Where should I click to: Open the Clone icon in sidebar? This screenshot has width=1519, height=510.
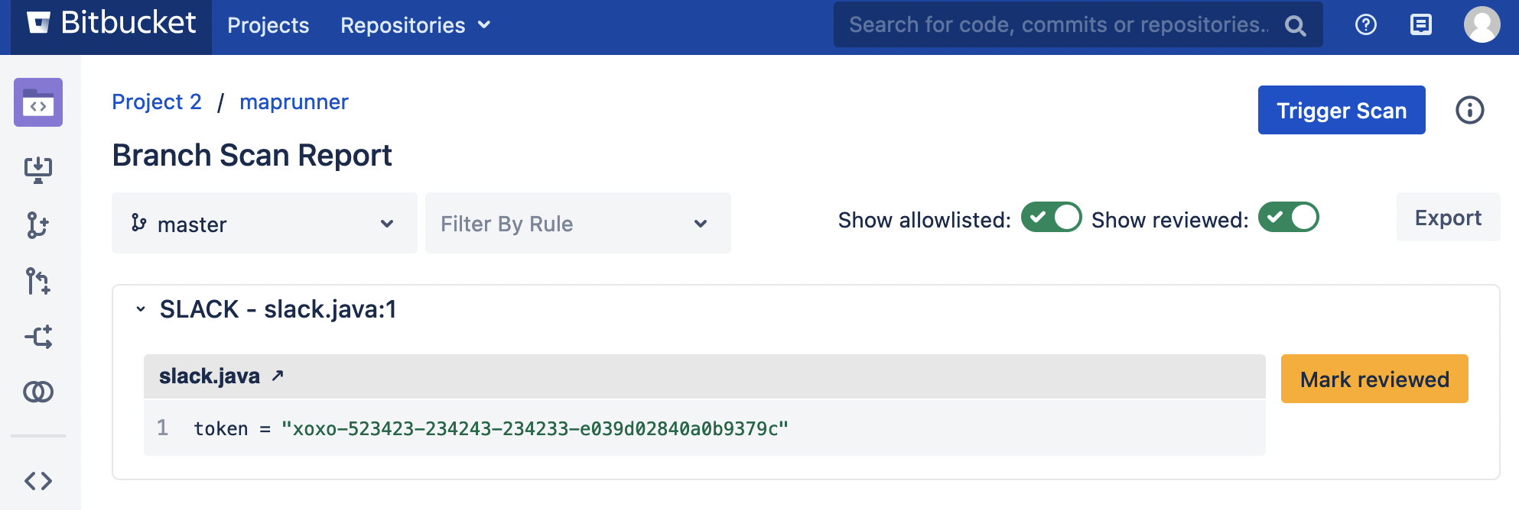tap(38, 169)
